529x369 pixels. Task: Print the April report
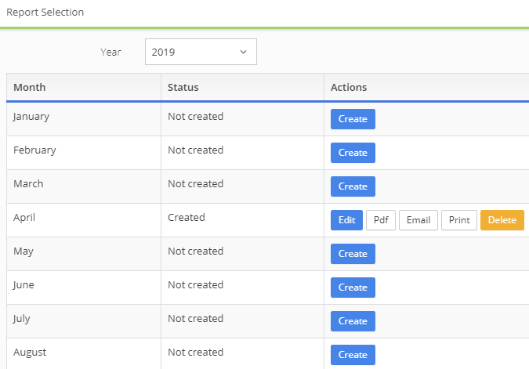tap(459, 220)
